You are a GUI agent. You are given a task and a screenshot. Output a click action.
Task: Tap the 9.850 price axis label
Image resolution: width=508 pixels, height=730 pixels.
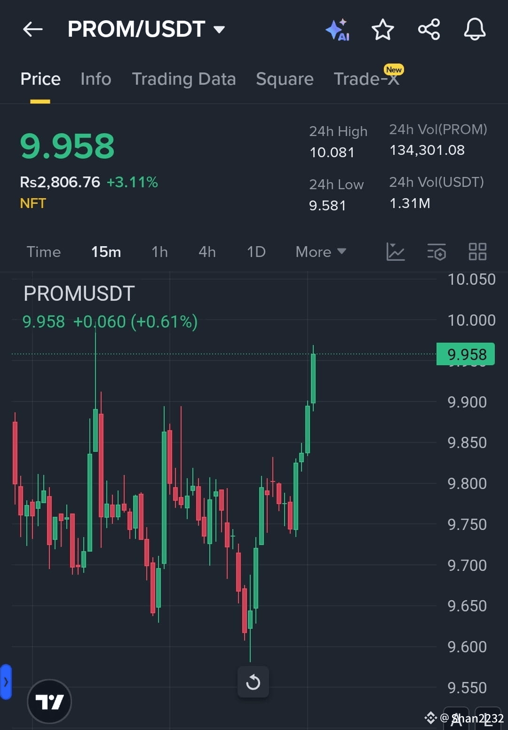pyautogui.click(x=467, y=443)
